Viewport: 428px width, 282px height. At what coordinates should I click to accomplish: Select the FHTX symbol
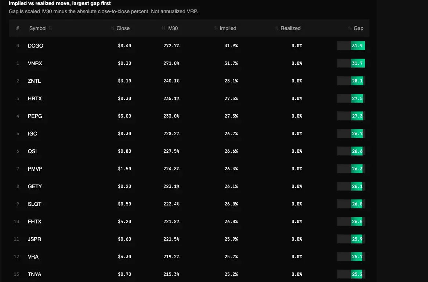coord(35,222)
